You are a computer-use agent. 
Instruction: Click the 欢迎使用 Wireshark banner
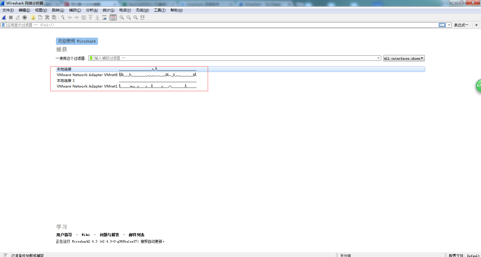pyautogui.click(x=77, y=41)
